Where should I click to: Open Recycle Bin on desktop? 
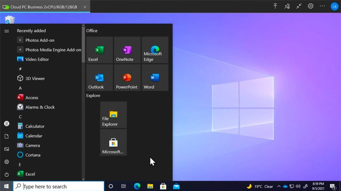point(10,19)
